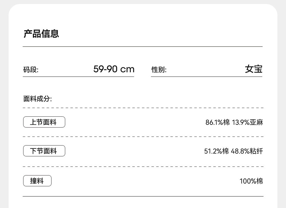Select the 59-90 cm size value
The width and height of the screenshot is (286, 208).
tap(114, 69)
